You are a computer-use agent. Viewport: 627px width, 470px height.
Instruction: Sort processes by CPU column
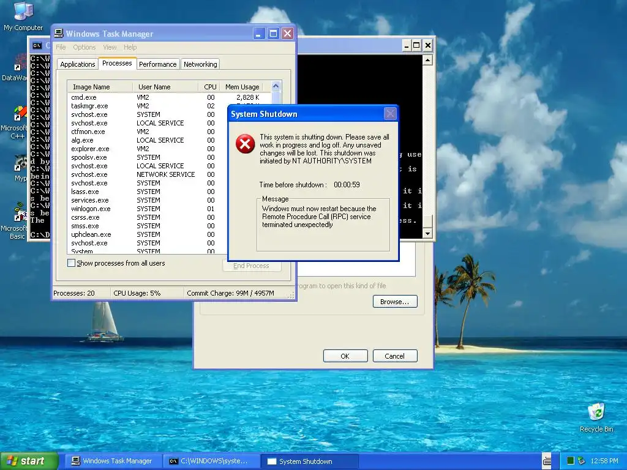(x=209, y=87)
